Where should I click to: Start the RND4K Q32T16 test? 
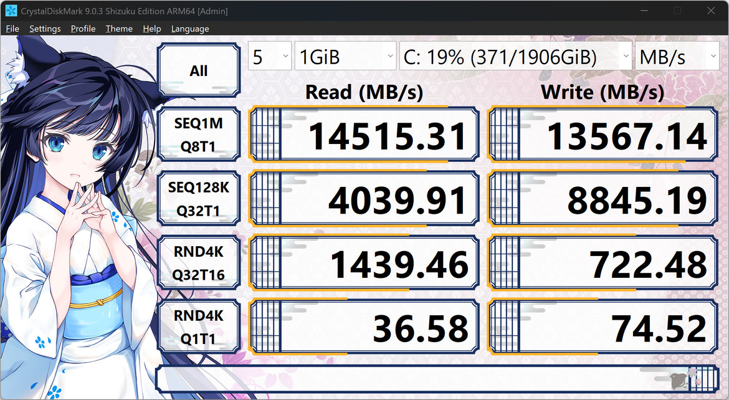[x=199, y=263]
